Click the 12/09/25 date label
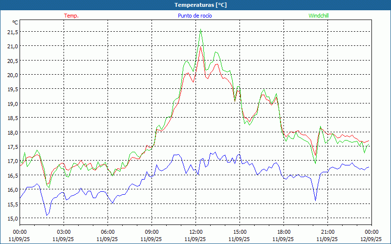This screenshot has height=244, width=391. [370, 239]
